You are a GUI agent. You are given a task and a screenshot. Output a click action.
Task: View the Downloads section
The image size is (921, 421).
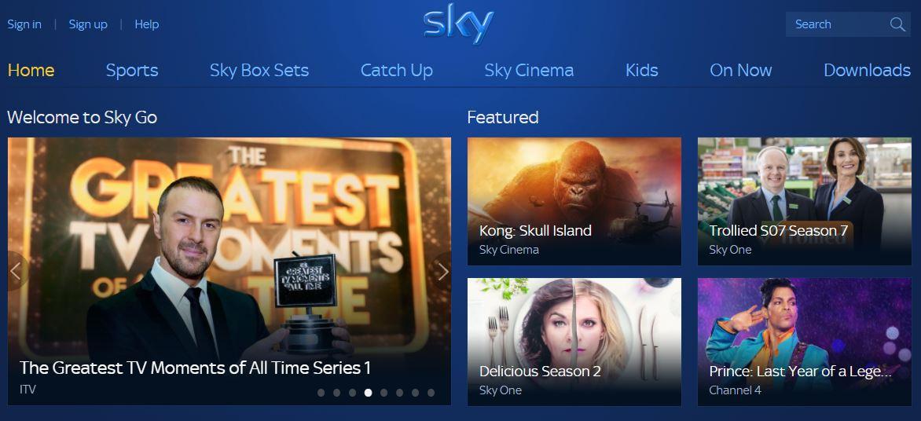[867, 71]
